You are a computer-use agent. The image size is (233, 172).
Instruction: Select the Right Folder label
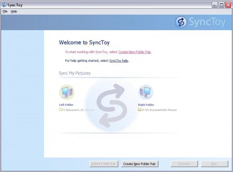click(146, 105)
